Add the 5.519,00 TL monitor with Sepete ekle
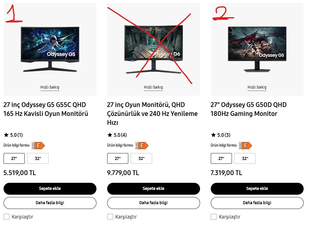 coord(50,189)
